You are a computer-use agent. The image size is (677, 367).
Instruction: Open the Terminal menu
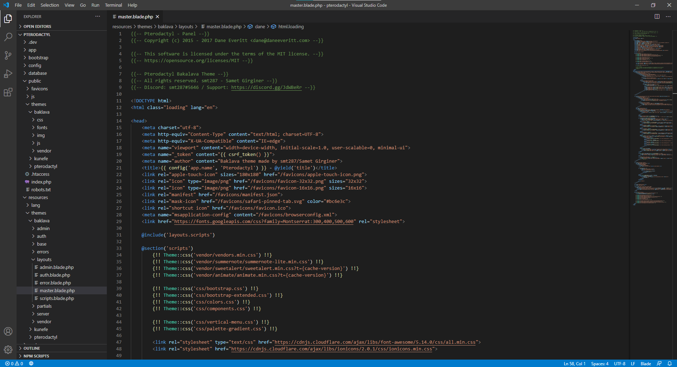113,5
